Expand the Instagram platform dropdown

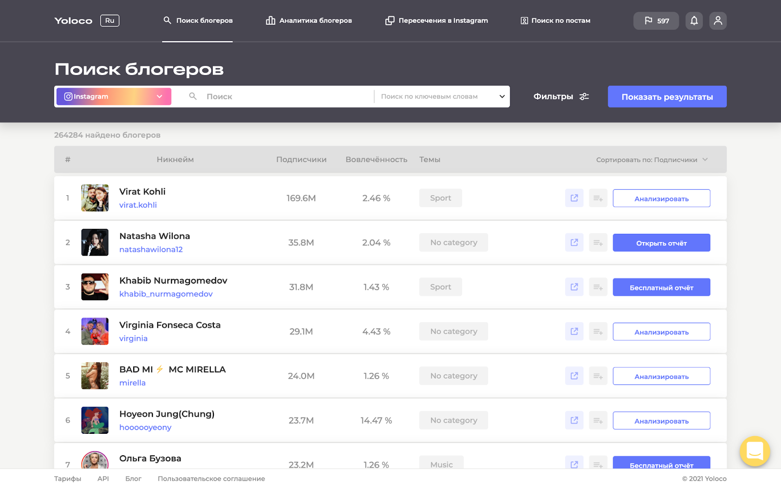(114, 97)
